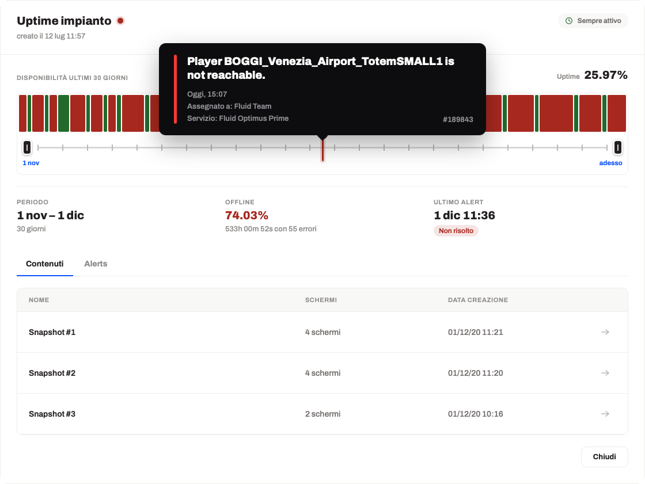
Task: Click date 01/12/20 10:16
Action: 475,414
